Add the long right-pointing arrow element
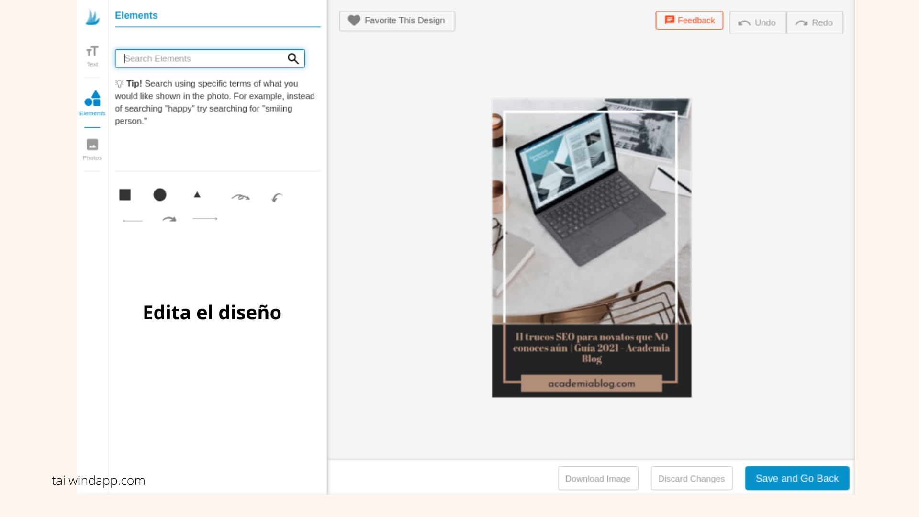The image size is (919, 517). [205, 219]
